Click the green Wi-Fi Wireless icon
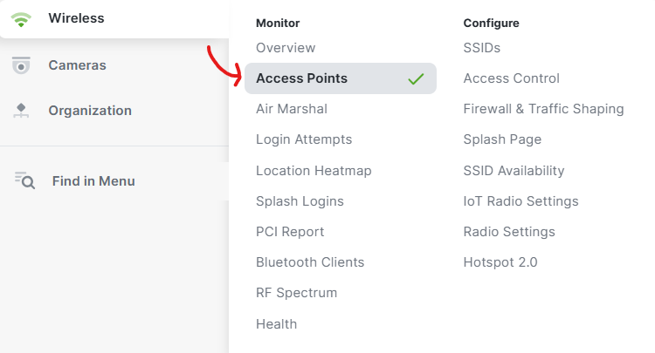655x353 pixels. pyautogui.click(x=21, y=19)
